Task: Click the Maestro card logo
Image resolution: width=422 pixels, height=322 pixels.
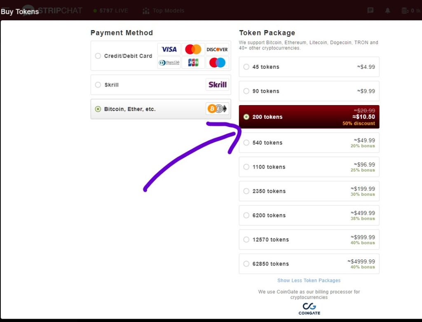Action: (217, 62)
